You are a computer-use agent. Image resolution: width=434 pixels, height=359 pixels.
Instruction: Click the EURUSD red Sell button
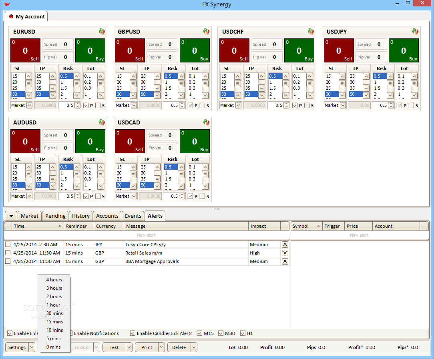point(26,50)
